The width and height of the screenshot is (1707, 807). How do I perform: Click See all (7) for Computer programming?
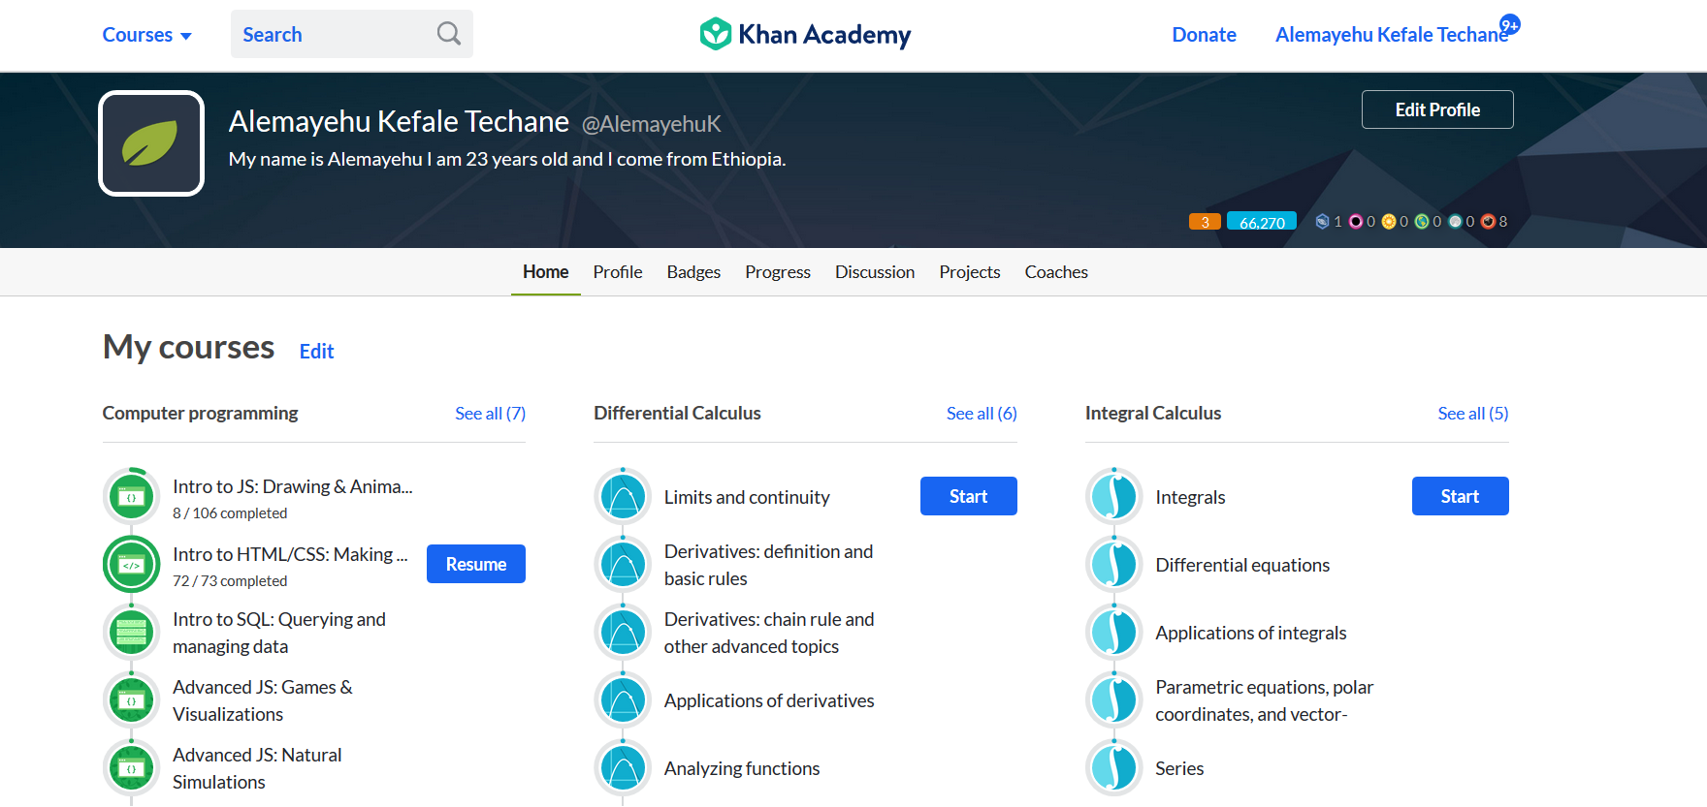pyautogui.click(x=490, y=414)
